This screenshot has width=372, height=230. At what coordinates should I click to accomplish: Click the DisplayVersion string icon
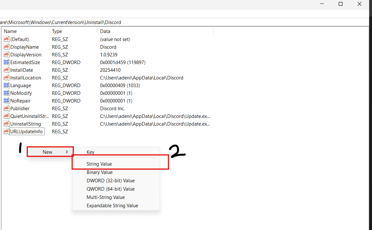(6, 54)
